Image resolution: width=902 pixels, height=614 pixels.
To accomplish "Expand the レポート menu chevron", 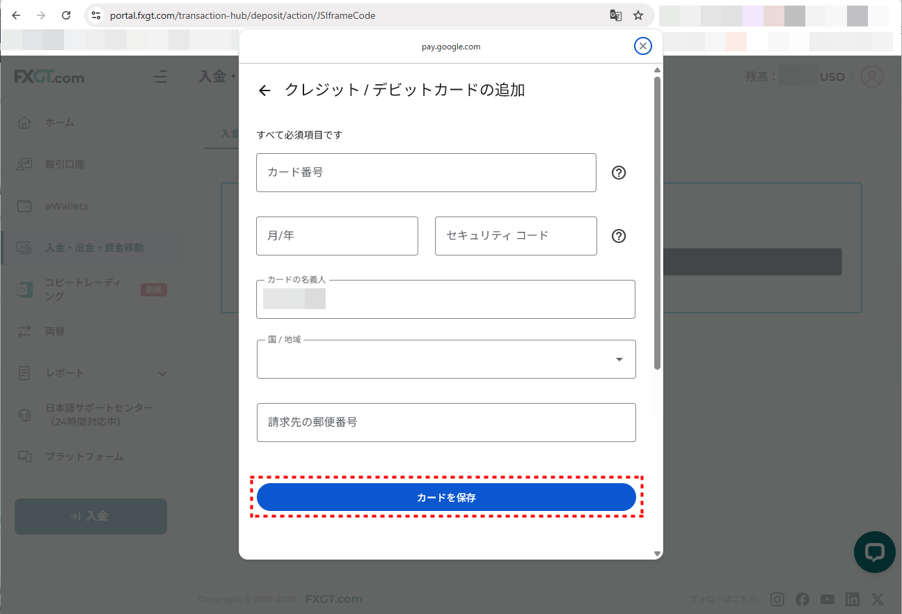I will [x=162, y=374].
